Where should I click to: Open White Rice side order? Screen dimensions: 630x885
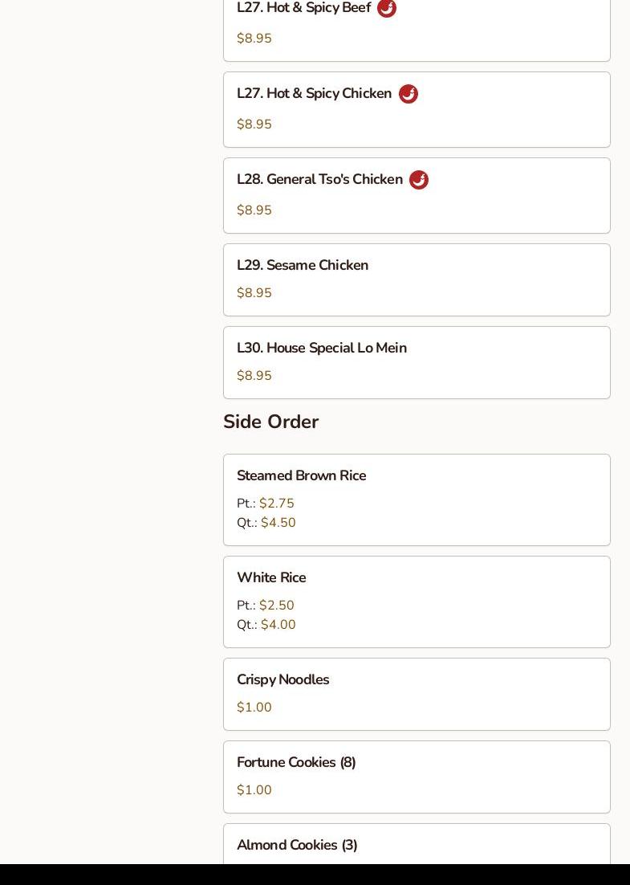[x=271, y=578]
